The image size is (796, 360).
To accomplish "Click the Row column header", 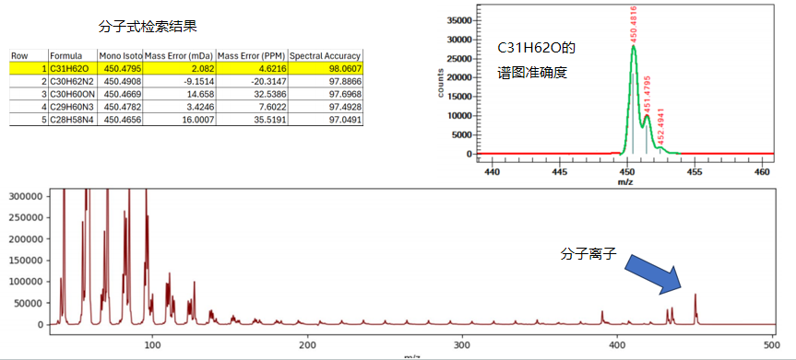I will (x=29, y=56).
